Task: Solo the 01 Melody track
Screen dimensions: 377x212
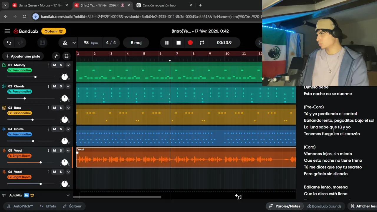Action: tap(61, 65)
